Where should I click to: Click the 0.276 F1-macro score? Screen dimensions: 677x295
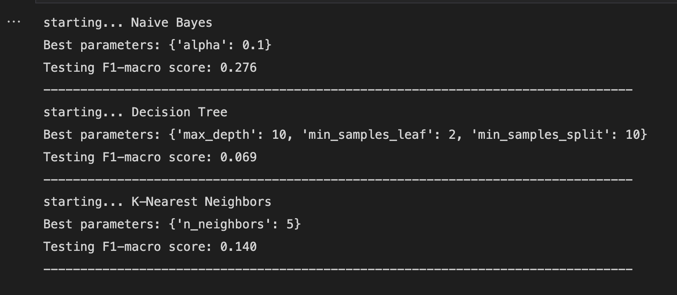pos(238,67)
